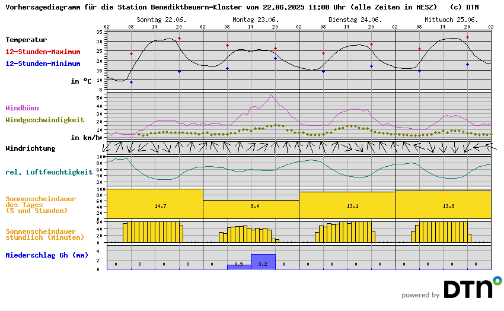This screenshot has width=504, height=311.
Task: Click the '(c) DTN' copyright notice
Action: 464,7
